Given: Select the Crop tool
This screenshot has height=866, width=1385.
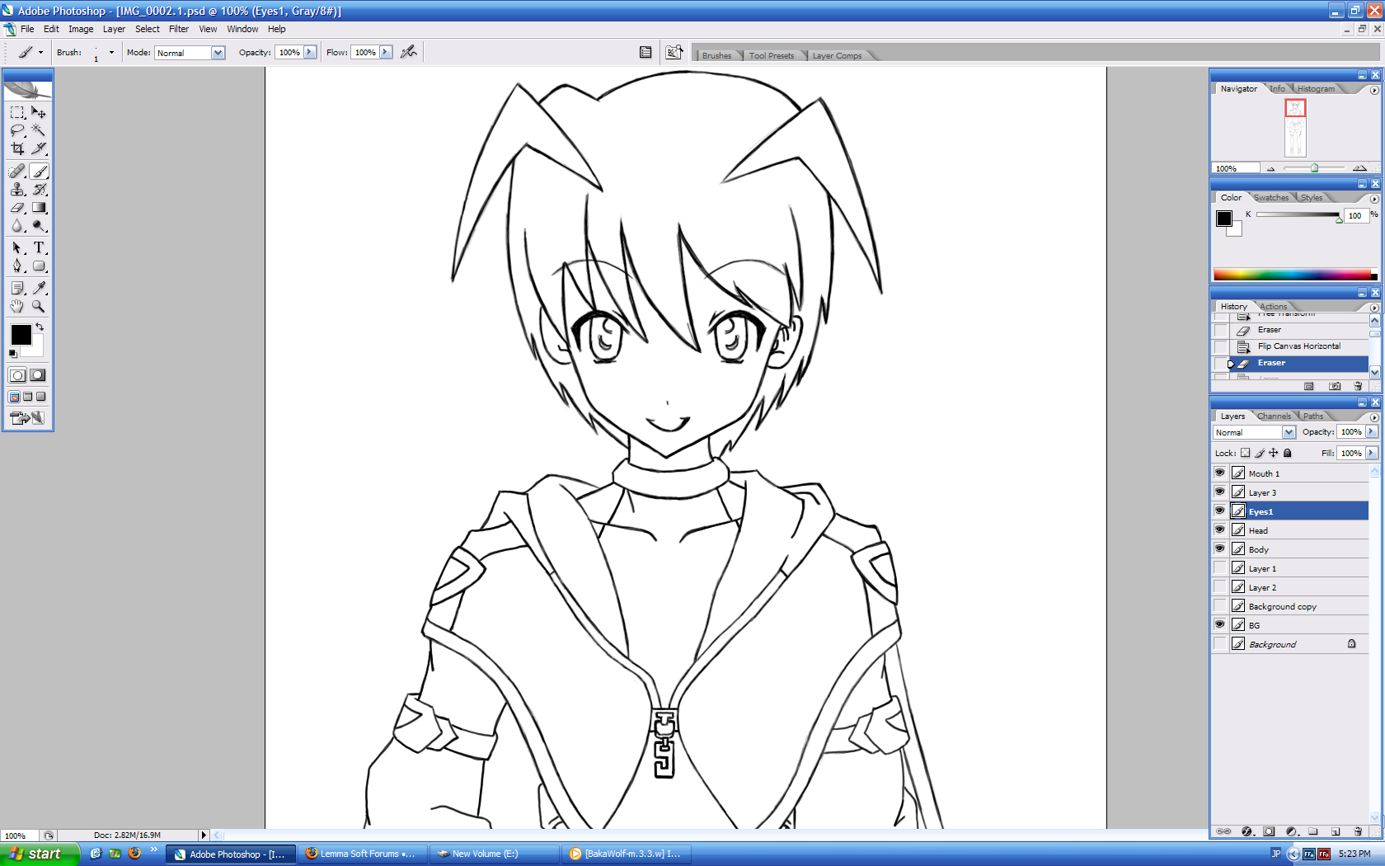Looking at the screenshot, I should [17, 149].
